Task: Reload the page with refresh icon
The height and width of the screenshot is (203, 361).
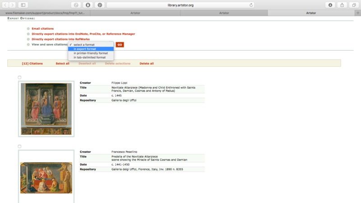Action: pyautogui.click(x=251, y=5)
